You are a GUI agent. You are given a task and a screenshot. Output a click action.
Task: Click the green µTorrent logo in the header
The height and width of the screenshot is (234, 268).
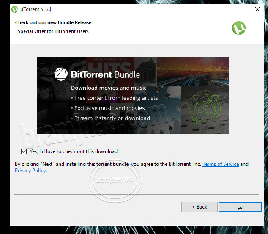coord(239,28)
